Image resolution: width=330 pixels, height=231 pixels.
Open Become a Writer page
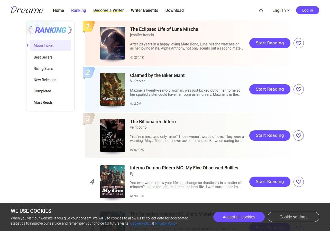pyautogui.click(x=108, y=10)
